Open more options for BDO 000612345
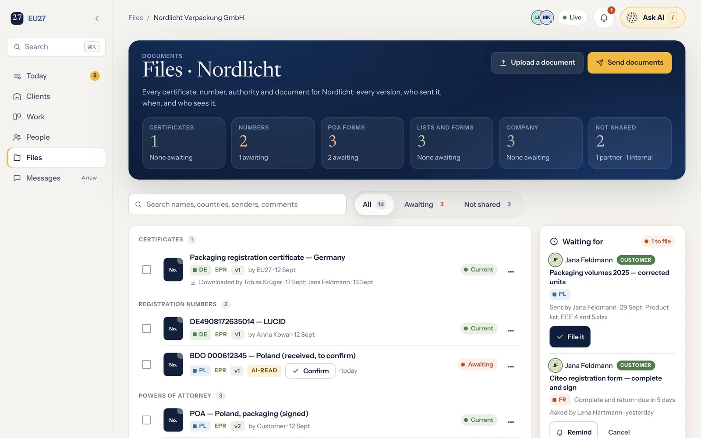This screenshot has height=438, width=701. [511, 366]
